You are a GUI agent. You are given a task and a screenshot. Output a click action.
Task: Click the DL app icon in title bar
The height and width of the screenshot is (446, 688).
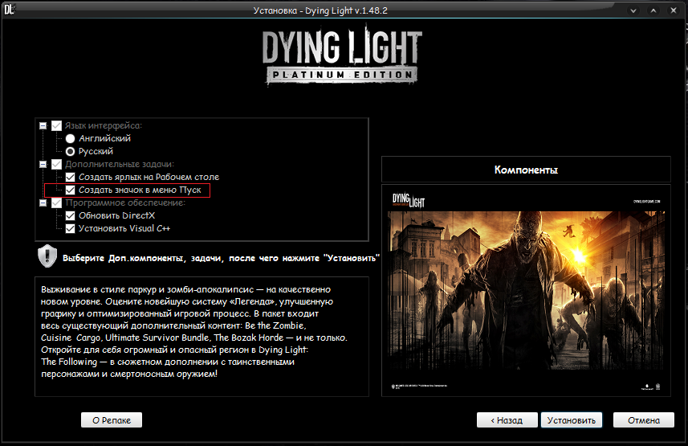[11, 8]
